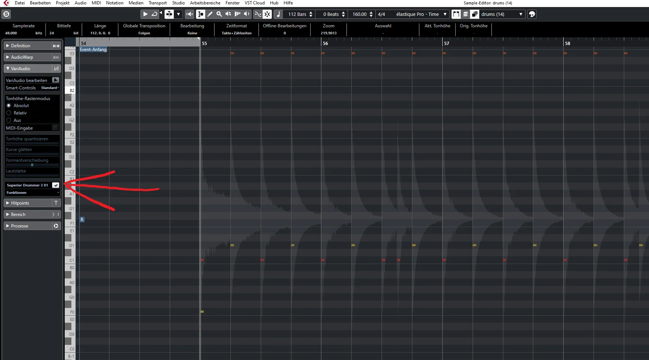
Task: Select the Range Selection tool
Action: pyautogui.click(x=201, y=14)
